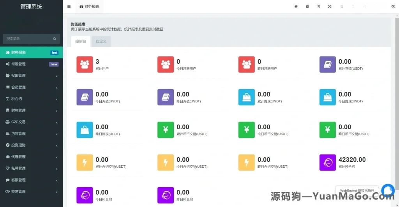Open the blue chat bubble at bottom right
Image resolution: width=399 pixels, height=207 pixels.
(388, 191)
